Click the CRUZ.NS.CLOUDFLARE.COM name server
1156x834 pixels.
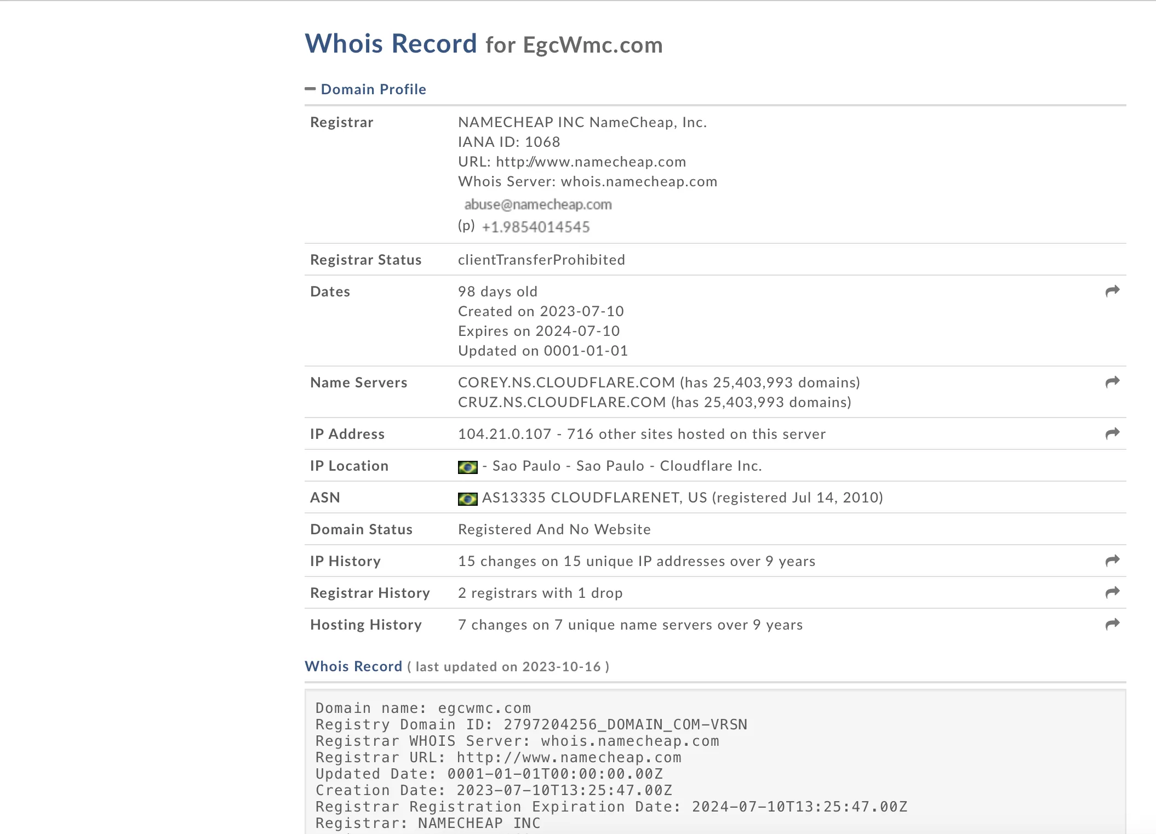562,402
